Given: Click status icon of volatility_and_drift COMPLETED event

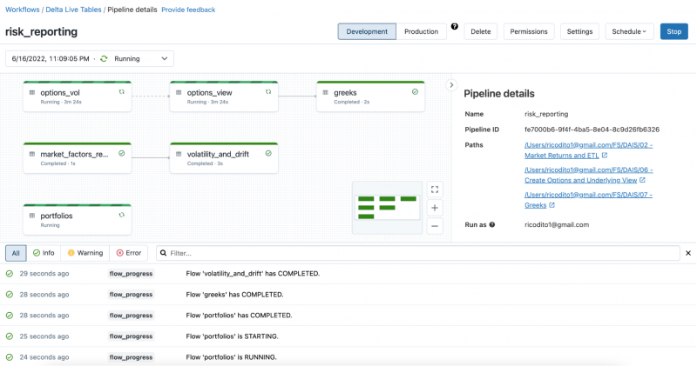Looking at the screenshot, I should pyautogui.click(x=10, y=274).
